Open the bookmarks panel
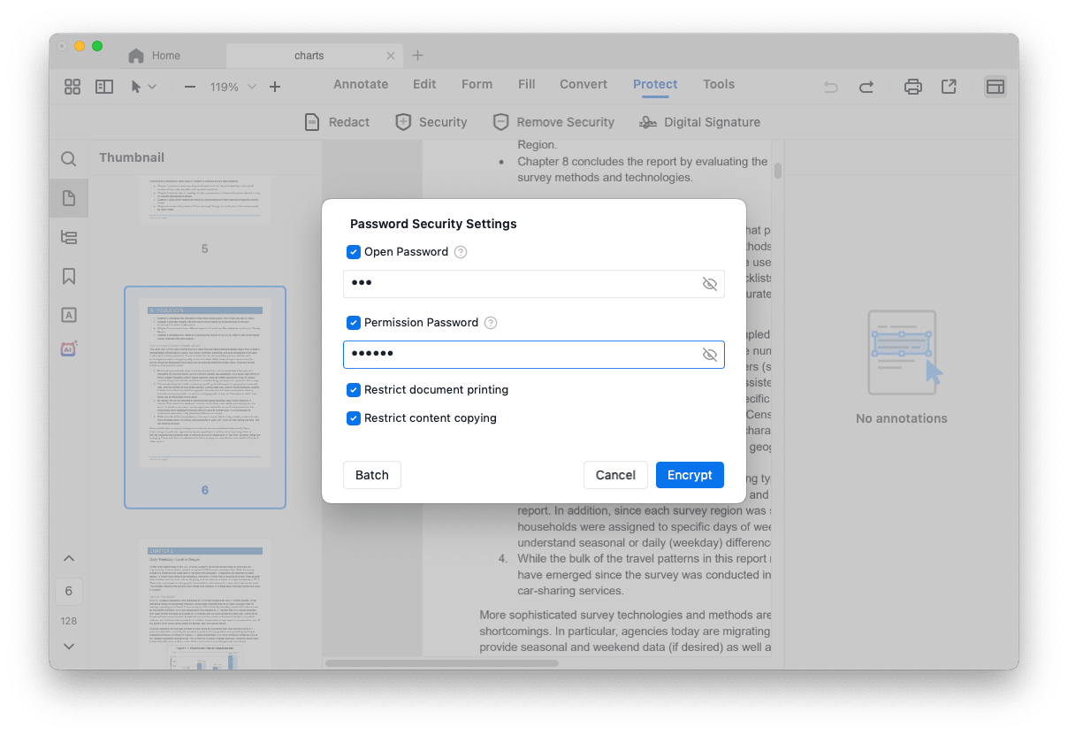Screen dimensions: 1068x735 [x=68, y=276]
